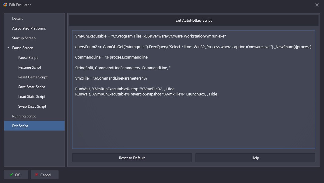Click Reset to Default button

132,158
